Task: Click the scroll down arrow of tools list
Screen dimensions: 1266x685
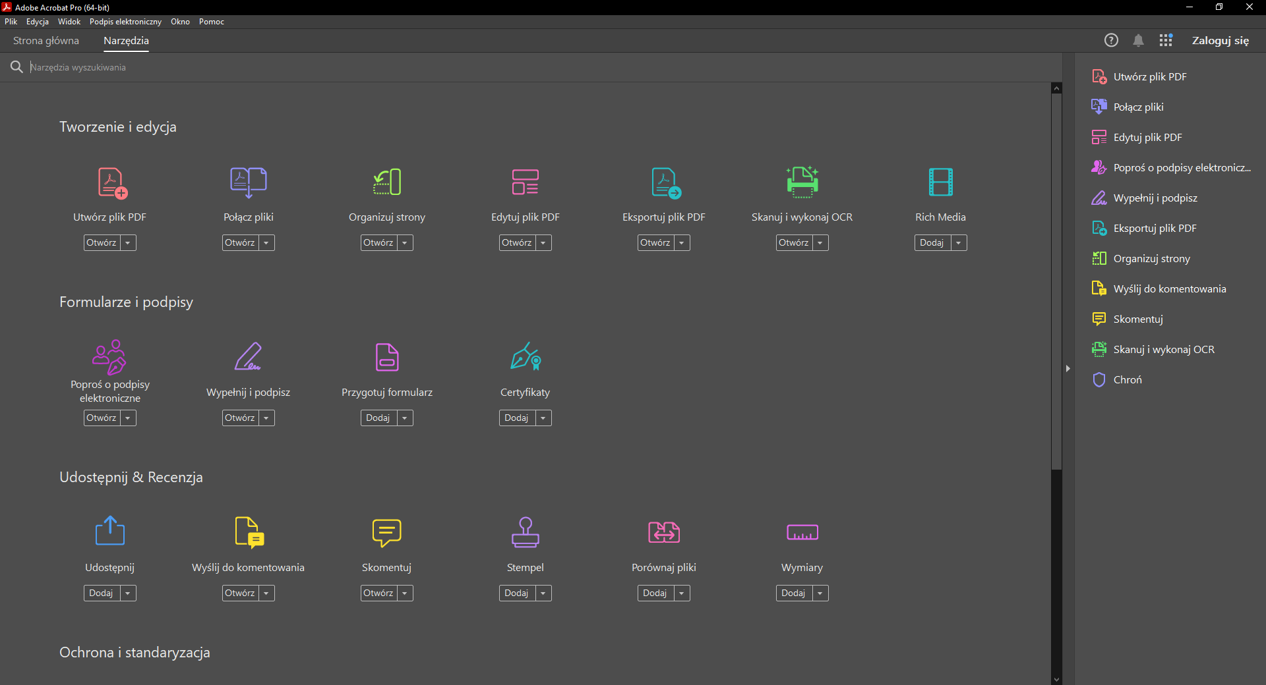Action: click(x=1057, y=680)
